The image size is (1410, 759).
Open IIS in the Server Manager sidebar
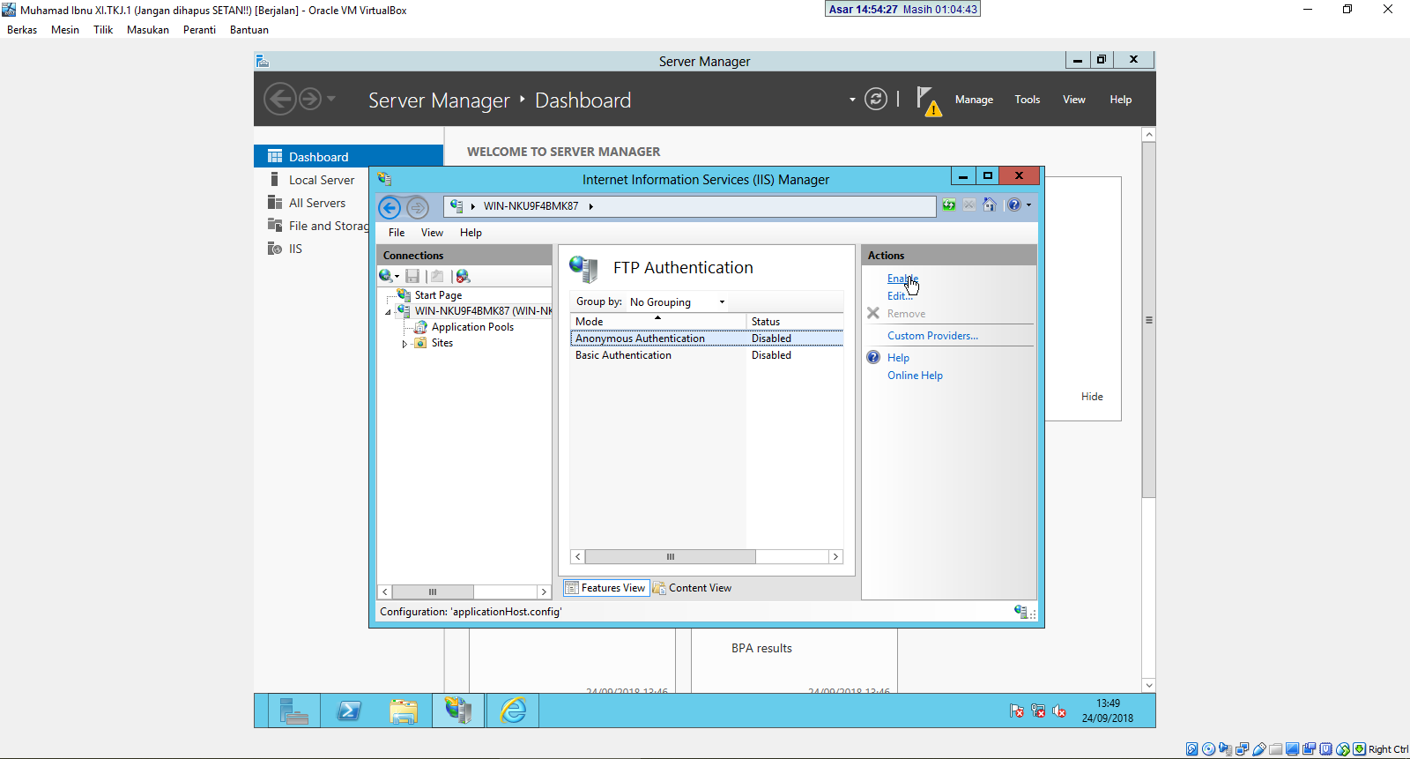pos(295,249)
